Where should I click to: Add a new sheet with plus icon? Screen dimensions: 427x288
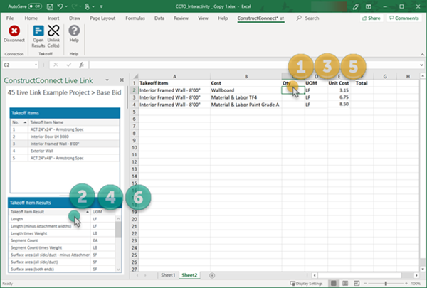tap(212, 275)
